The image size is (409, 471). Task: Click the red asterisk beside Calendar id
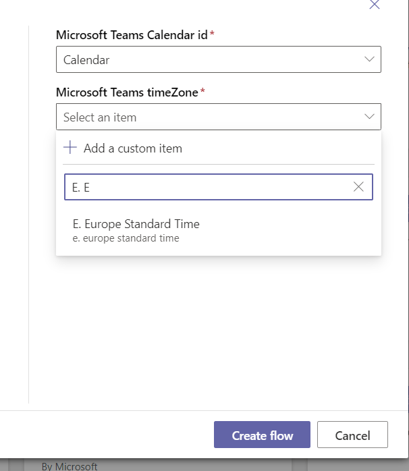click(x=212, y=34)
